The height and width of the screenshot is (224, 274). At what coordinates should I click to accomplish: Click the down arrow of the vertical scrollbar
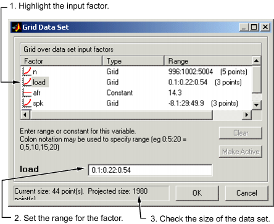coord(256,105)
